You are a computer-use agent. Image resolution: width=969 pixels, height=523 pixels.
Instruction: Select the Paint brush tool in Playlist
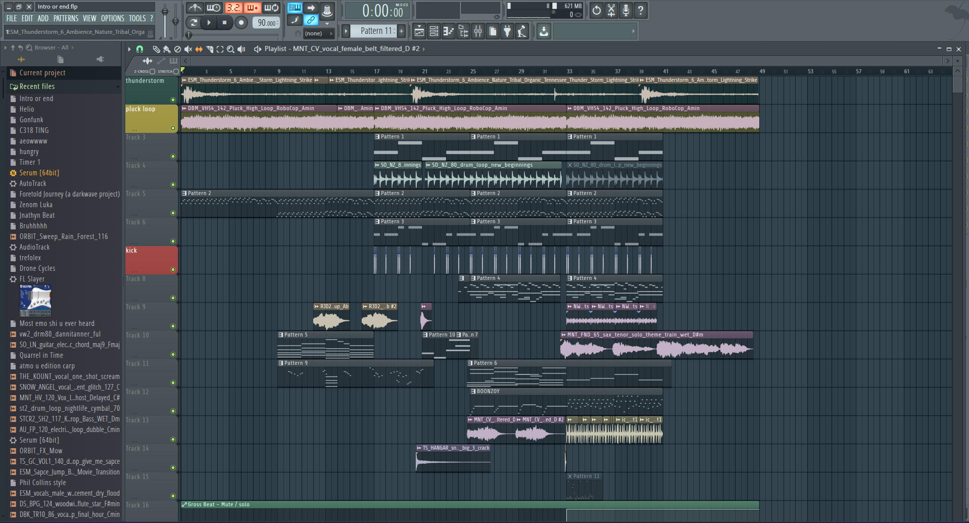[167, 49]
